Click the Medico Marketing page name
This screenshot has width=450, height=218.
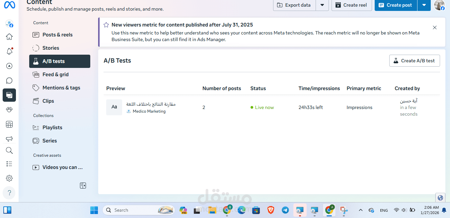pyautogui.click(x=149, y=111)
